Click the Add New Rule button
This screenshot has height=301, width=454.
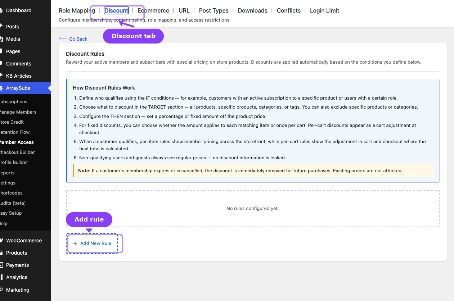click(x=92, y=243)
